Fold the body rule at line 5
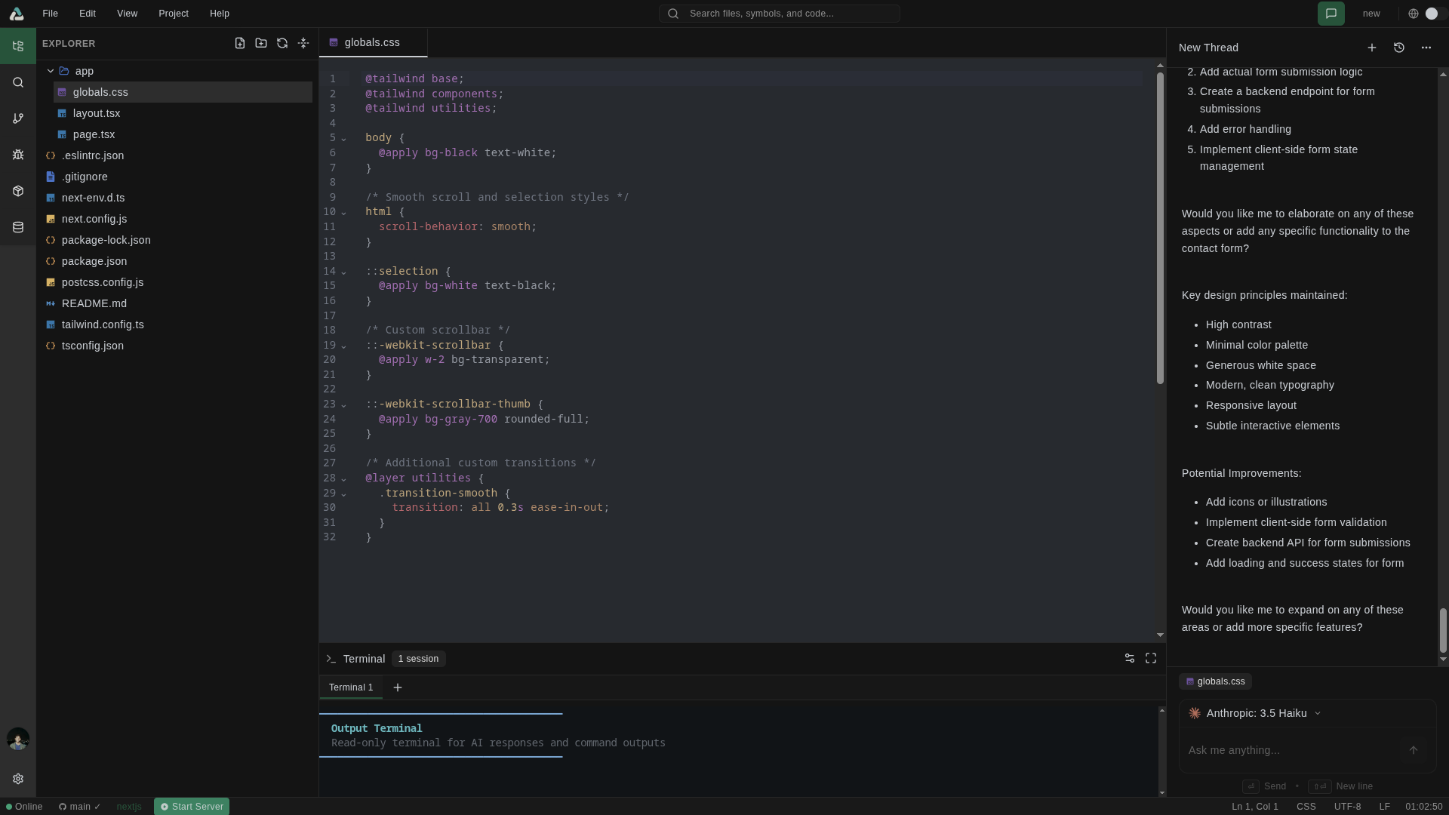This screenshot has width=1449, height=815. (x=344, y=139)
